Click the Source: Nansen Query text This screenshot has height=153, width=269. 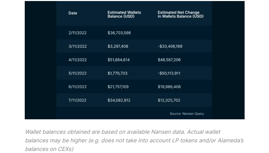click(x=187, y=114)
